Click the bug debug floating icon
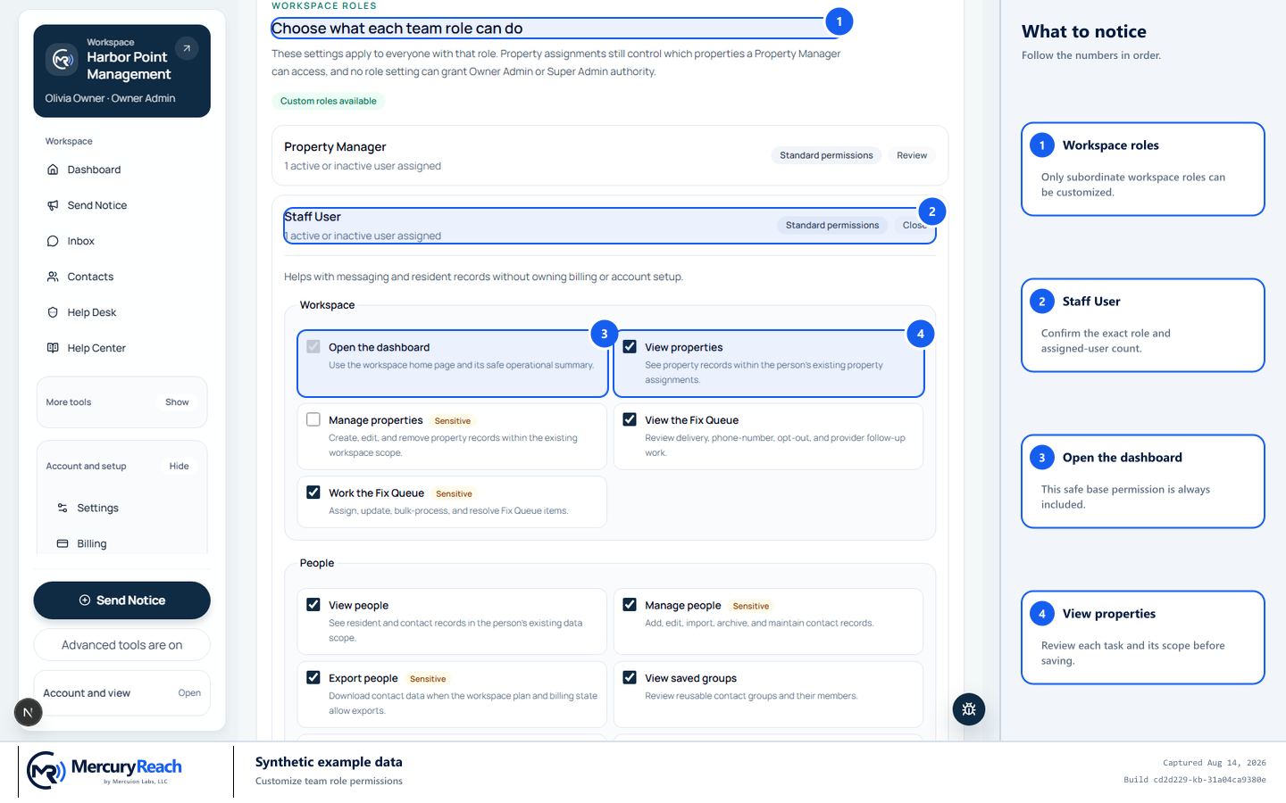 969,709
